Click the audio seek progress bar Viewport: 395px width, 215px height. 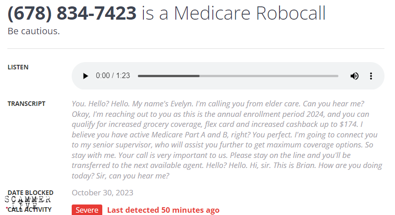(x=237, y=76)
